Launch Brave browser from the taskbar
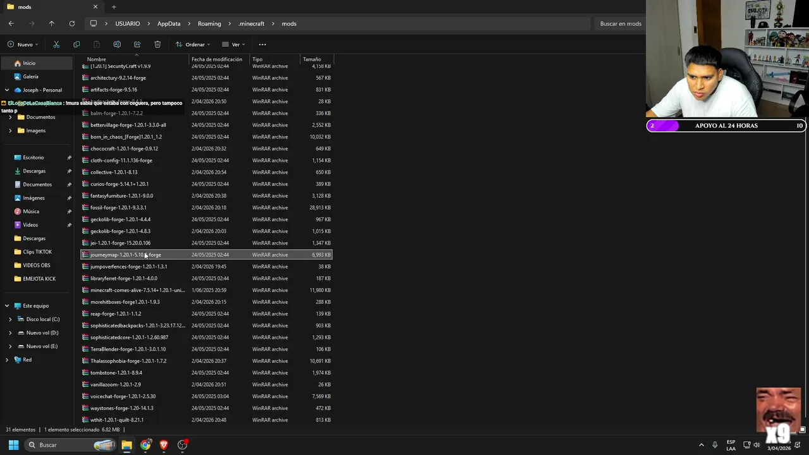 point(164,445)
